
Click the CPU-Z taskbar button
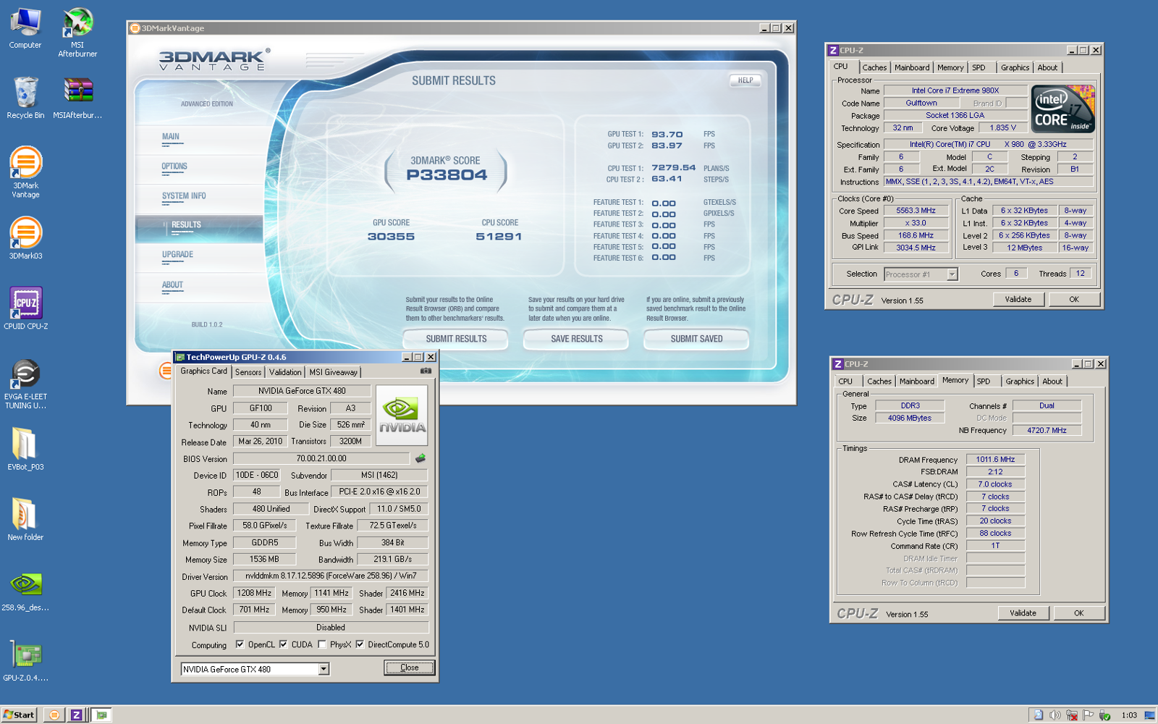click(x=76, y=715)
